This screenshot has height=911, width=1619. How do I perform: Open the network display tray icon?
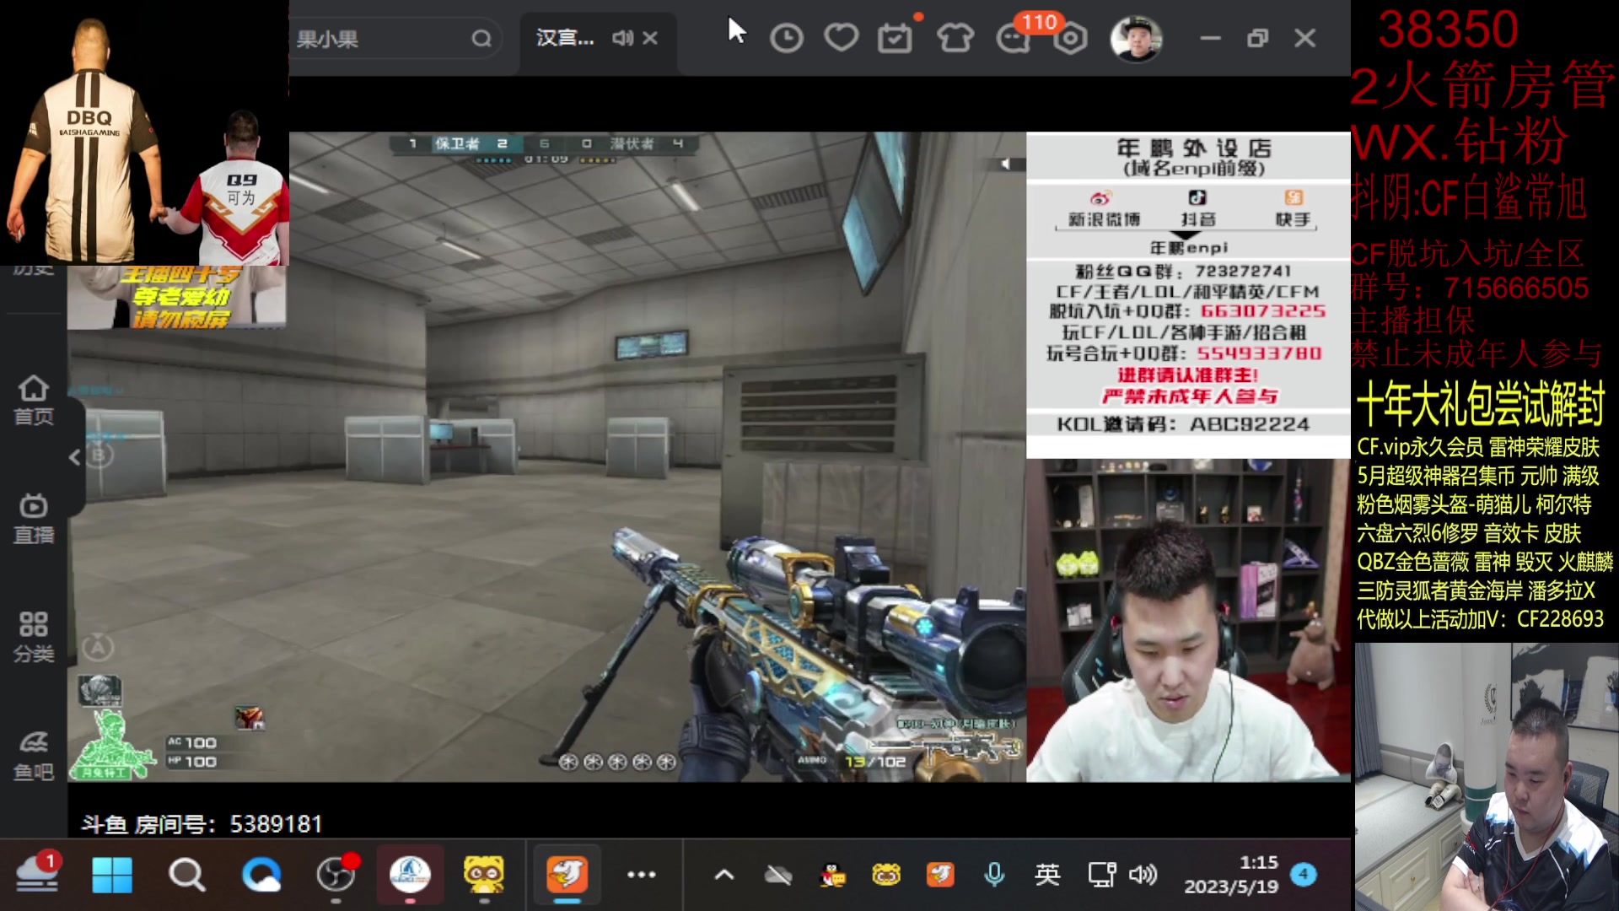point(1102,875)
